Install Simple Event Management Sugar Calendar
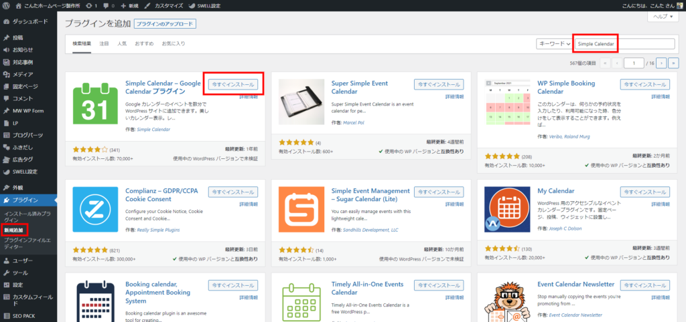This screenshot has width=686, height=322. (x=439, y=192)
